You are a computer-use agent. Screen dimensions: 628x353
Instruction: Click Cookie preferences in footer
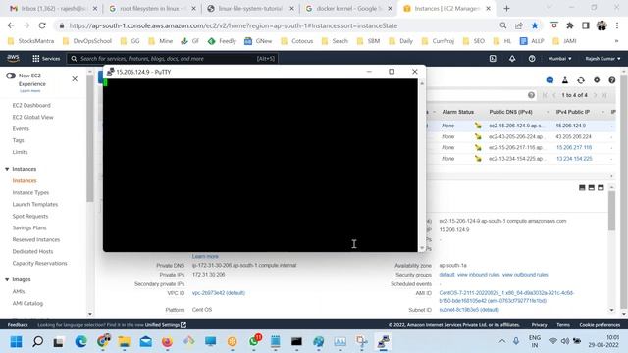600,325
